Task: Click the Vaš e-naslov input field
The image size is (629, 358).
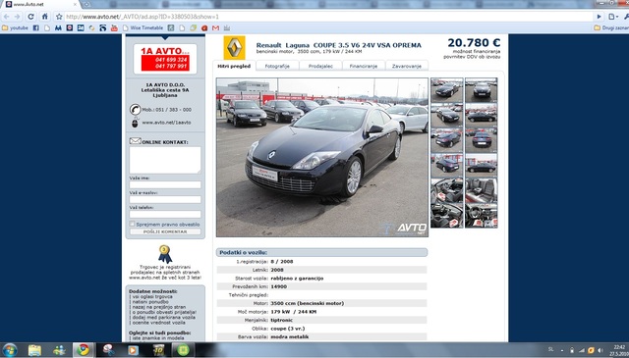Action: [x=165, y=199]
